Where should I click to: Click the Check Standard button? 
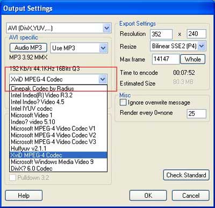point(186,175)
